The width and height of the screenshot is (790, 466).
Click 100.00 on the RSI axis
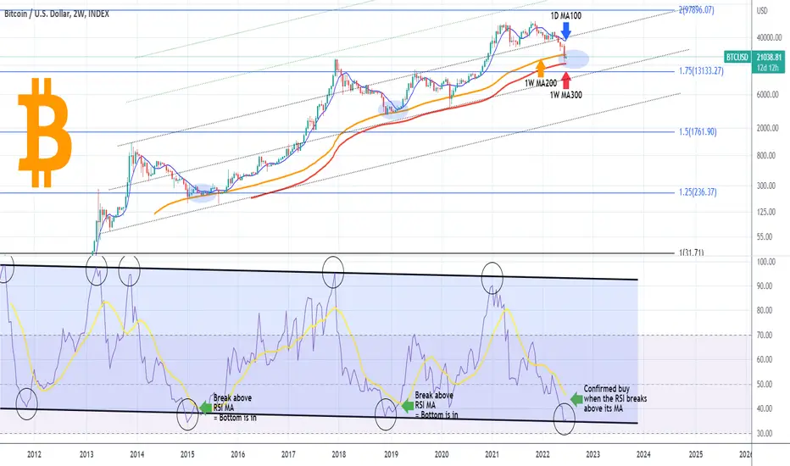pos(765,262)
